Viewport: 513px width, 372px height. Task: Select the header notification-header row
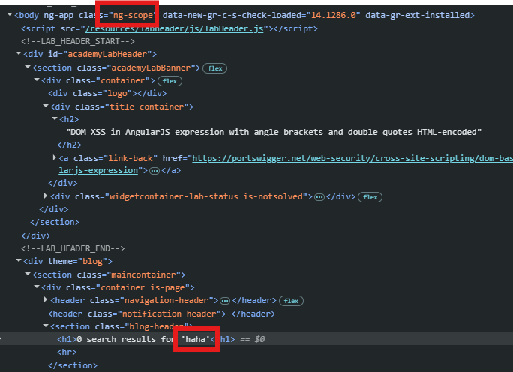161,313
